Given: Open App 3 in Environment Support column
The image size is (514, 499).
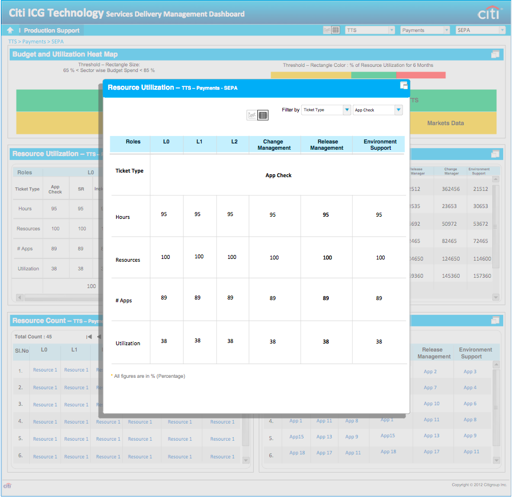Looking at the screenshot, I should (470, 372).
